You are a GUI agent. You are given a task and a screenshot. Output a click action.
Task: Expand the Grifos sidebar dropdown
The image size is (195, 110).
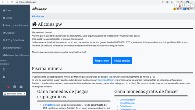(8, 18)
